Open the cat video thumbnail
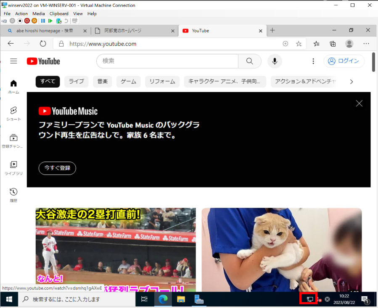The width and height of the screenshot is (378, 308). click(282, 250)
